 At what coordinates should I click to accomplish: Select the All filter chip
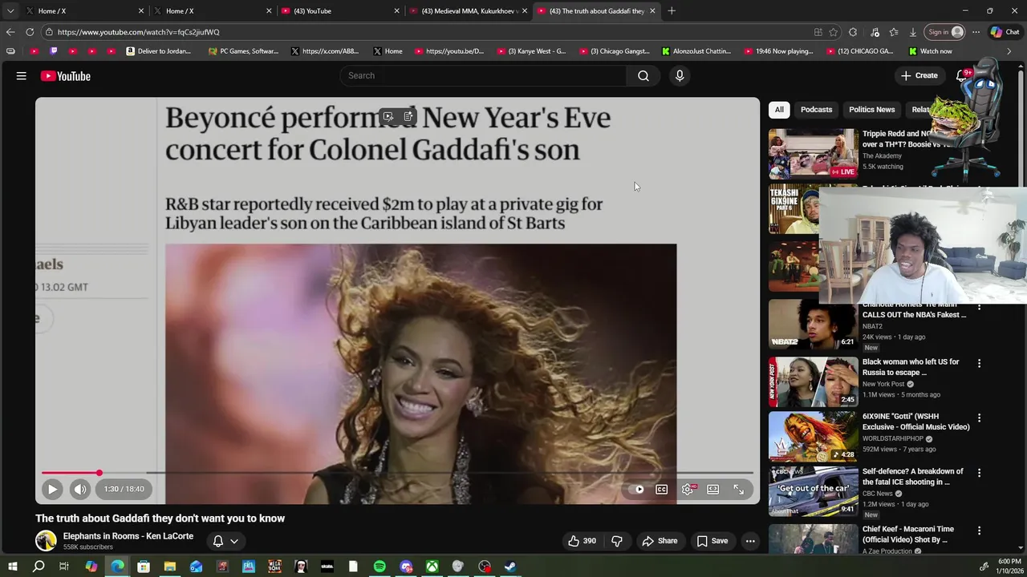(779, 110)
